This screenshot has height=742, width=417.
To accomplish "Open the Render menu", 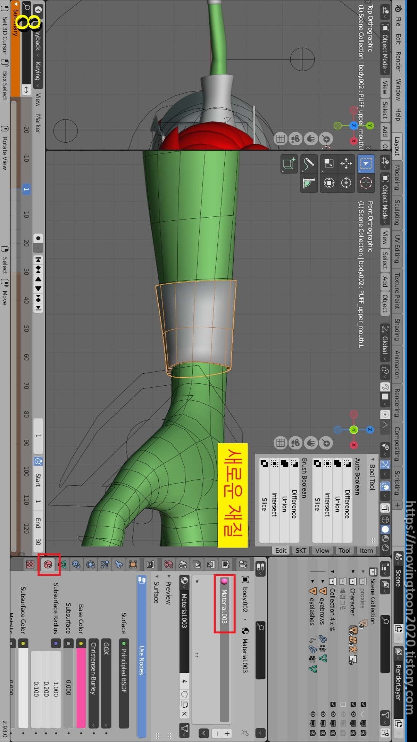I will tap(398, 61).
